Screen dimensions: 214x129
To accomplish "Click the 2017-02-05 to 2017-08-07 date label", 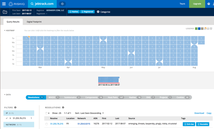I will click(109, 85).
